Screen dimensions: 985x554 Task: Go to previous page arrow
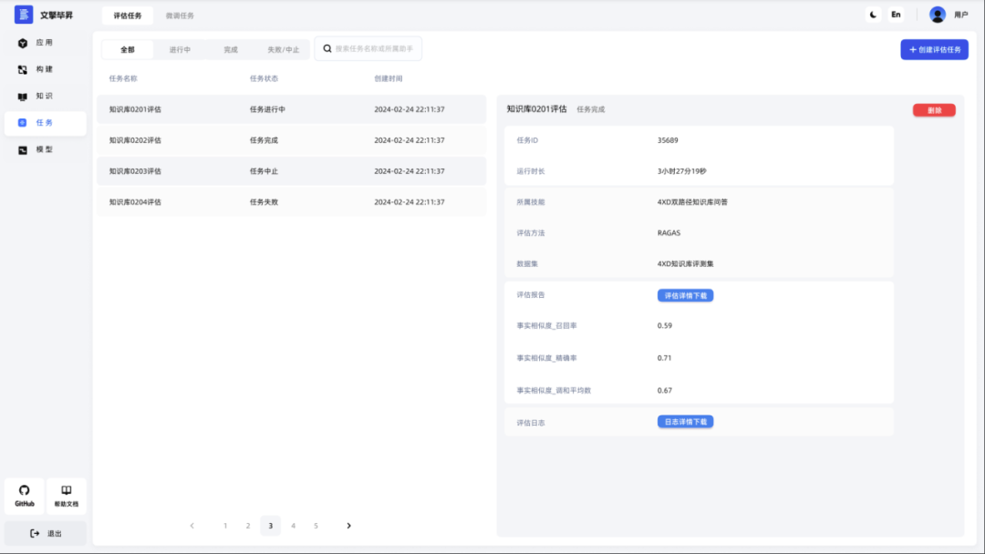[x=192, y=526]
